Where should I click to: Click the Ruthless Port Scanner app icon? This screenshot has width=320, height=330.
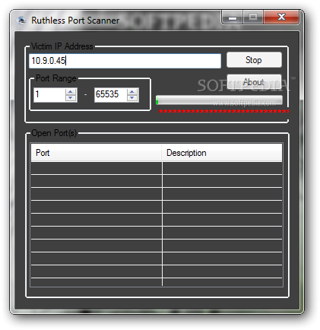point(21,21)
